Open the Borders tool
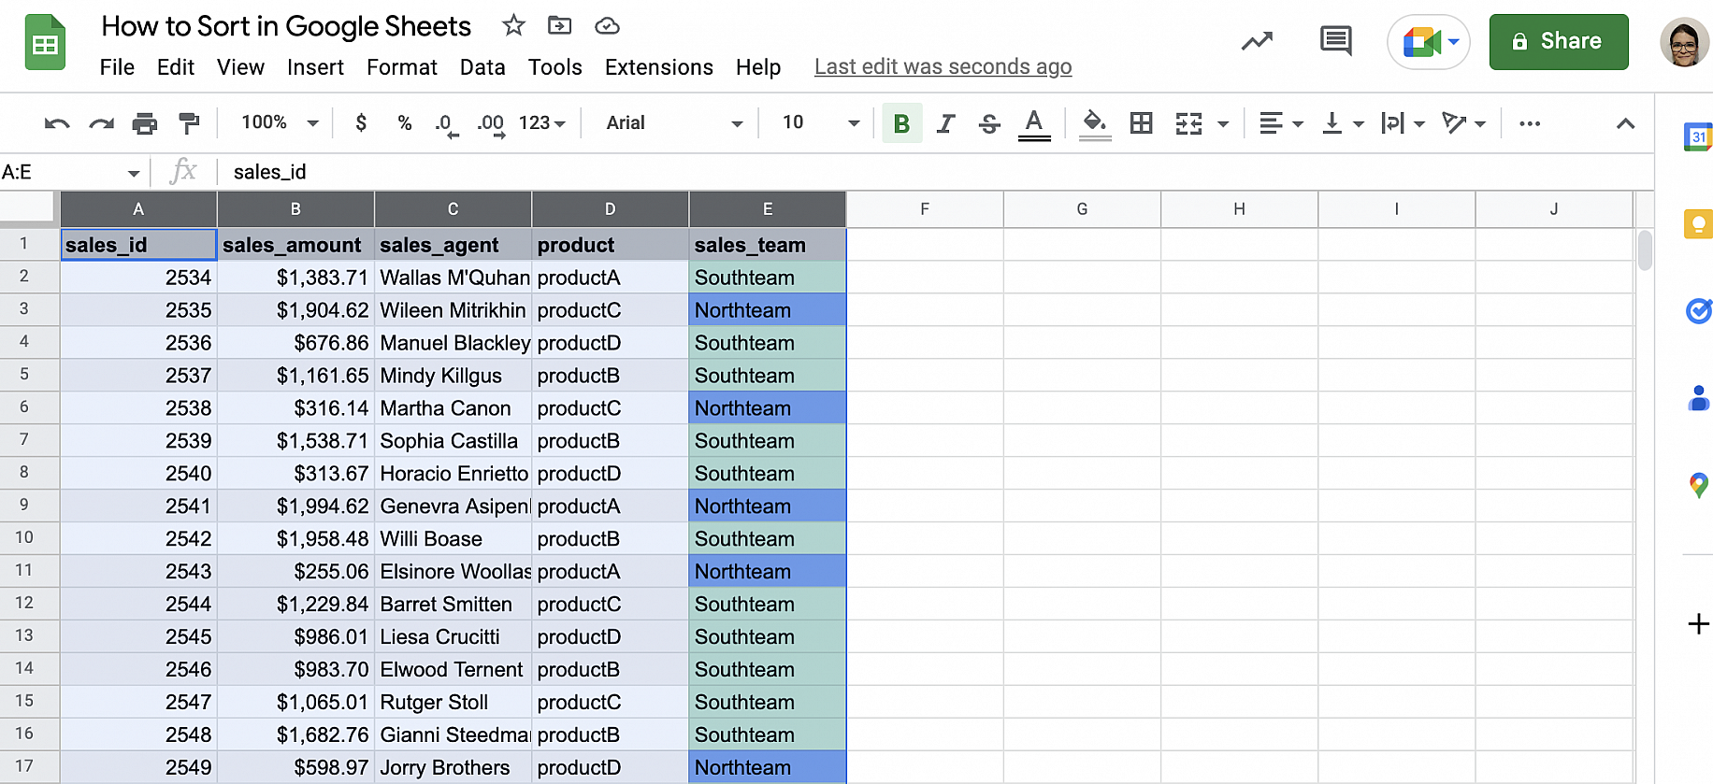Image resolution: width=1713 pixels, height=784 pixels. point(1141,123)
